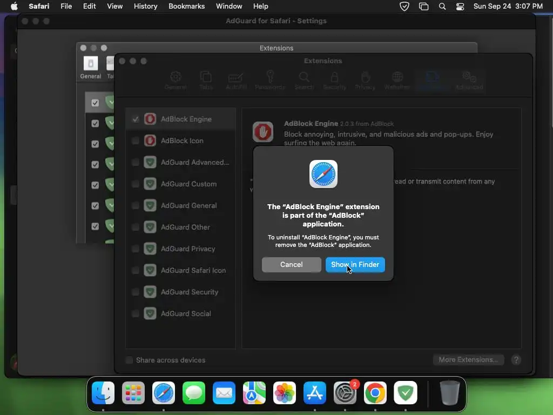Screen dimensions: 553x415
Task: Open Spotlight search icon in menu bar
Action: [442, 6]
